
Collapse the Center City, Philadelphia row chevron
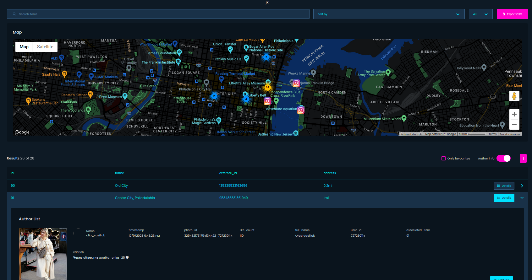tap(522, 198)
